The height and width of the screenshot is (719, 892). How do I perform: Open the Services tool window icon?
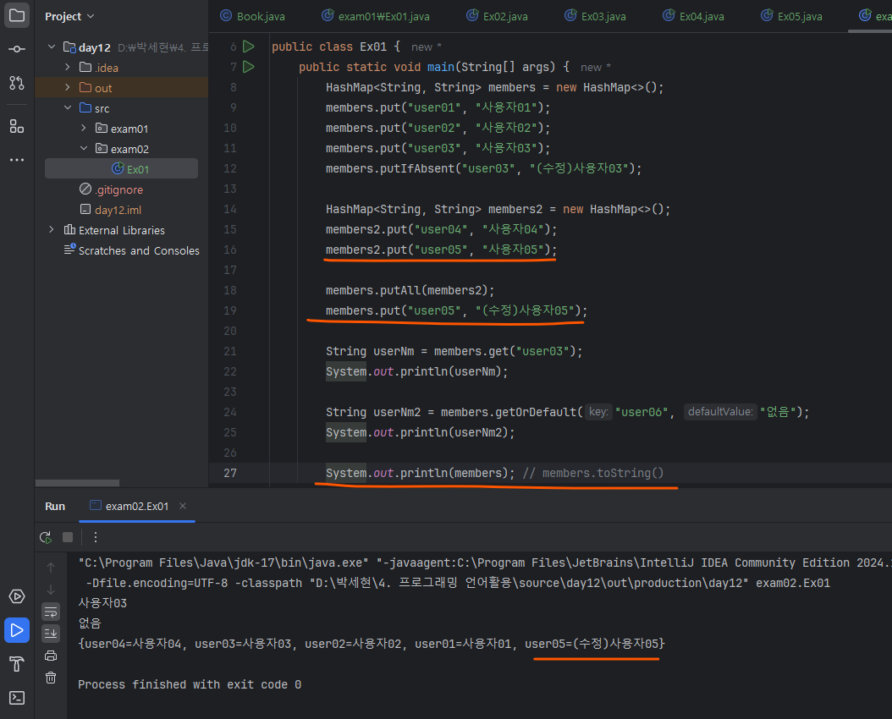(x=17, y=596)
